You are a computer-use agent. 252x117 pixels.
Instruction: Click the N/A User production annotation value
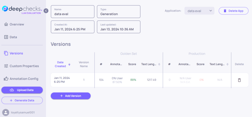[186, 78]
